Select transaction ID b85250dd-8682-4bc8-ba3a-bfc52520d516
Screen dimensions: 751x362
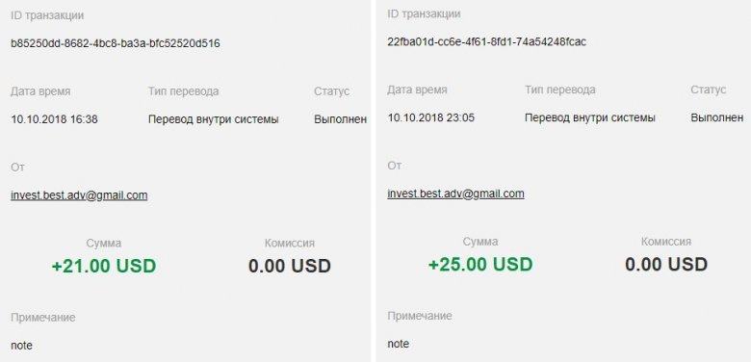116,43
